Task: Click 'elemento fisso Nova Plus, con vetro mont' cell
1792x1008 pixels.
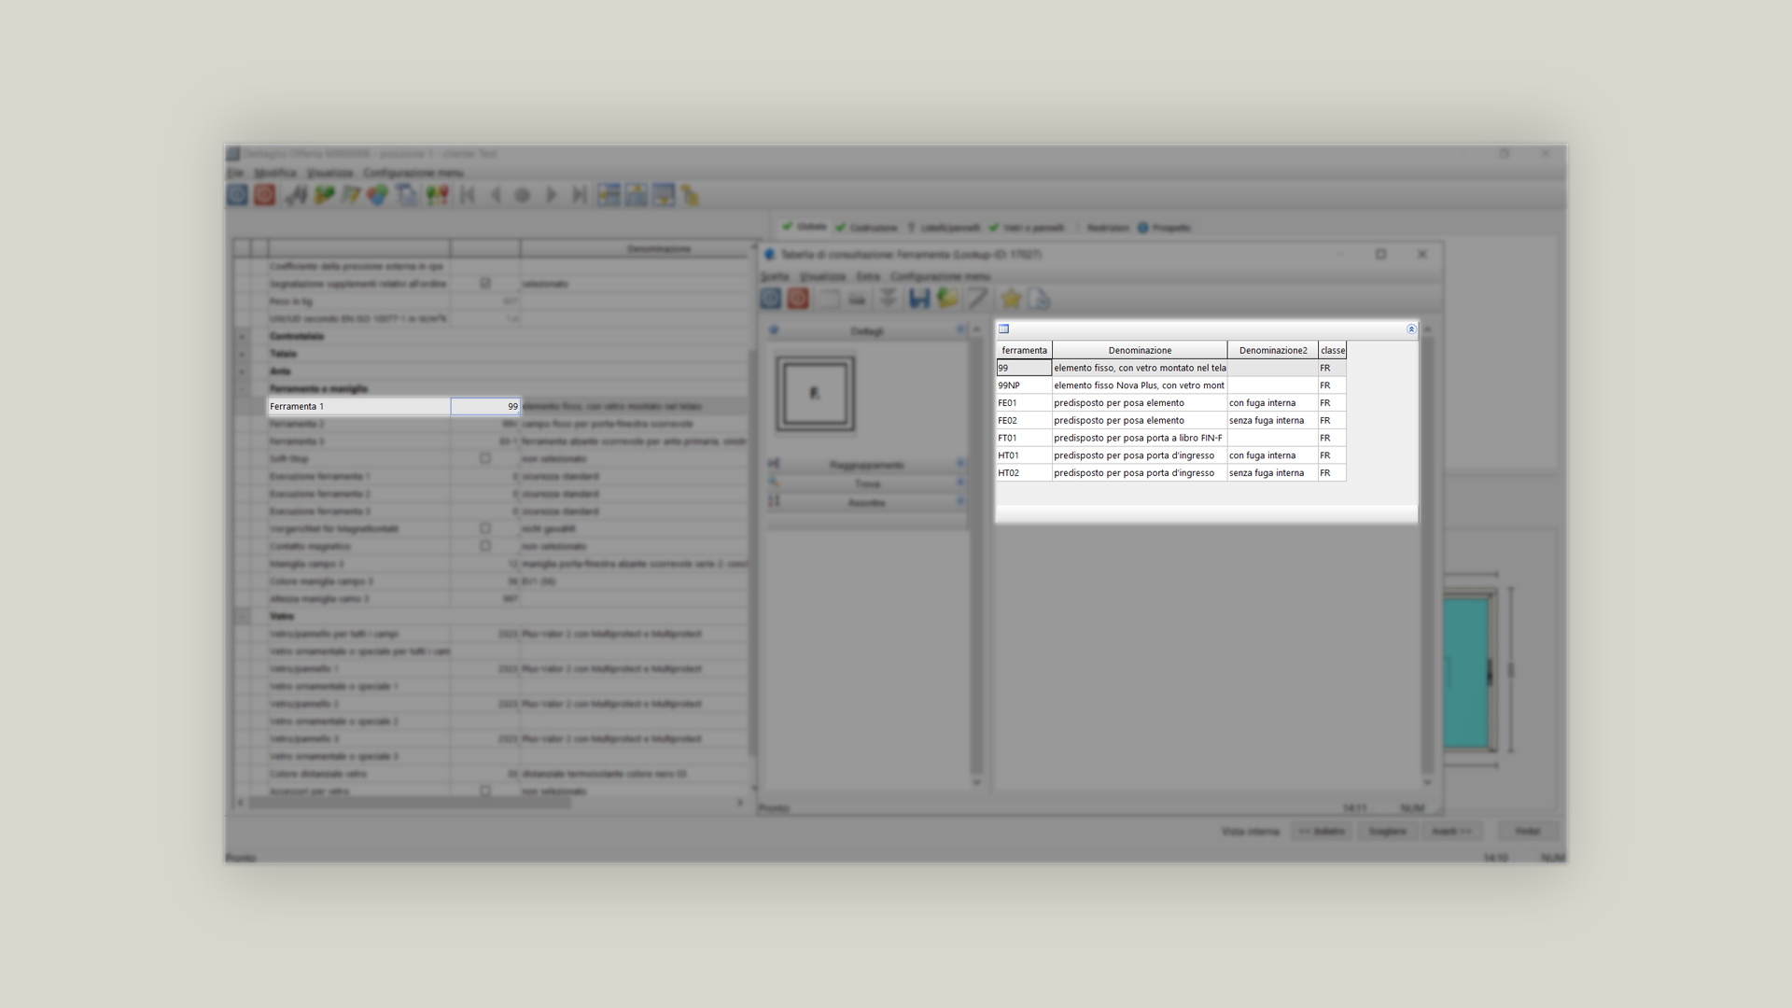Action: coord(1140,385)
